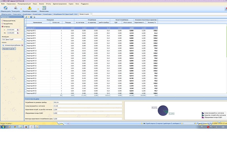This screenshot has width=227, height=143.
Task: Click the printer icon in grid toolbar
Action: (x=34, y=17)
